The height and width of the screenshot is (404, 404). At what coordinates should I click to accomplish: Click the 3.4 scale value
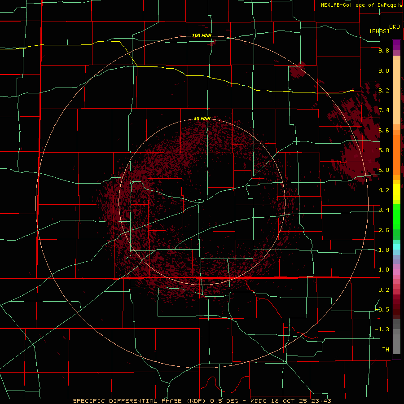384,210
